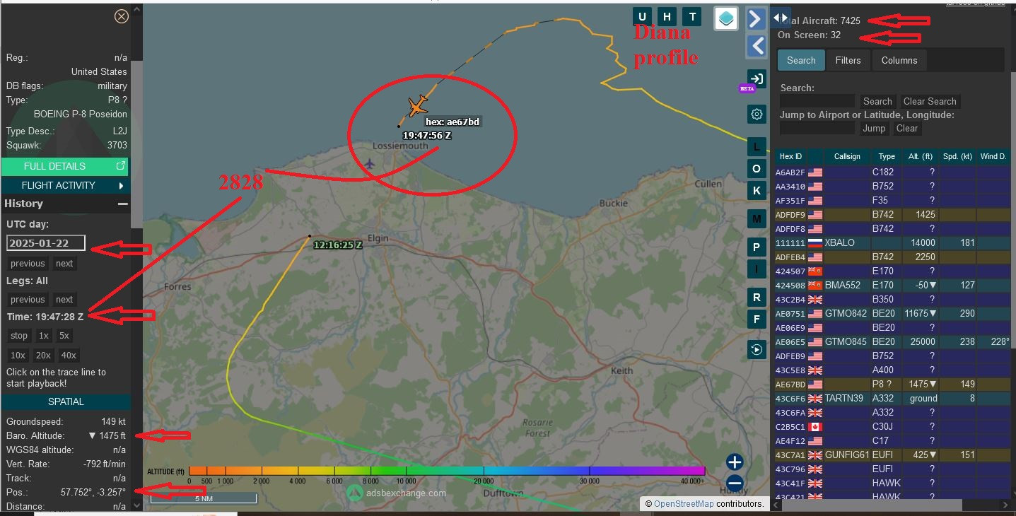Zoom out with the minus button
This screenshot has width=1016, height=516.
click(x=735, y=484)
